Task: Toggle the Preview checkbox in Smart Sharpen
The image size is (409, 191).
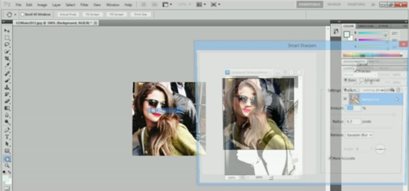Action: tap(356, 71)
